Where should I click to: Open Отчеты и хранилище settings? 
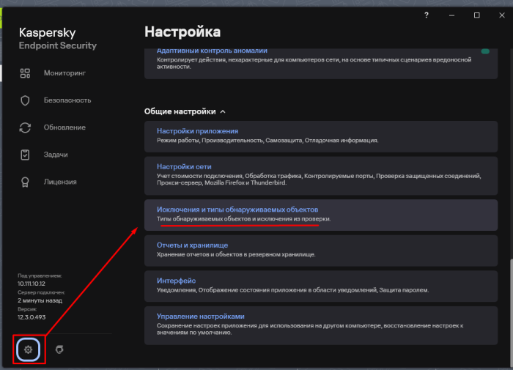(x=192, y=245)
